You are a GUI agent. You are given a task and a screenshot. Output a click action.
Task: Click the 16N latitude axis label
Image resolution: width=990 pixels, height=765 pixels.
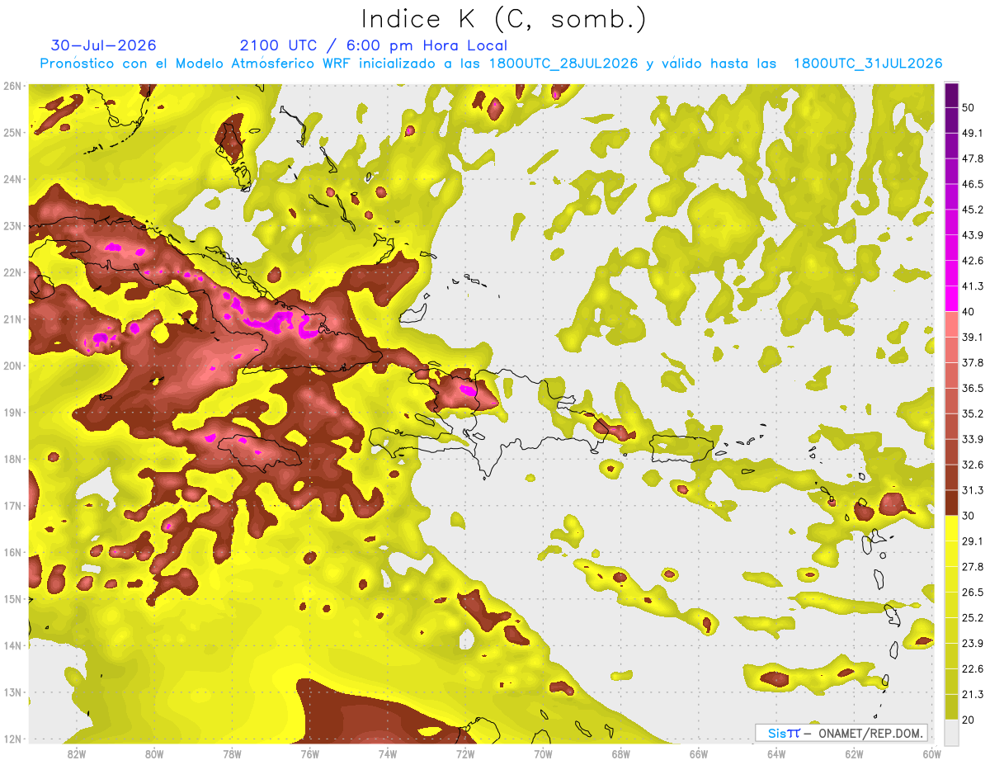pyautogui.click(x=12, y=552)
